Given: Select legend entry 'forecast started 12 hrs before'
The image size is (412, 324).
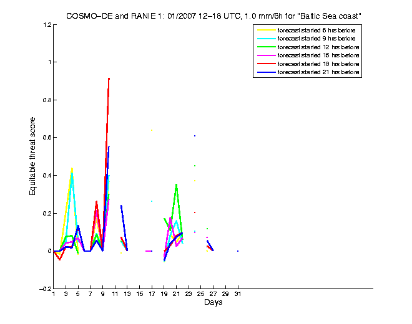Looking at the screenshot, I should click(308, 47).
